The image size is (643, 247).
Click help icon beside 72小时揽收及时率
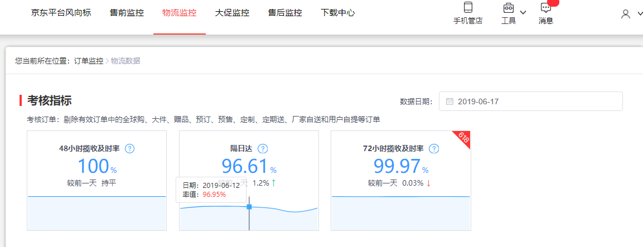click(434, 149)
